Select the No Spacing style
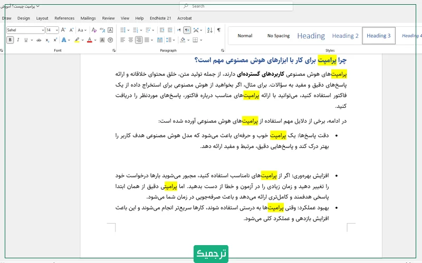422x263 pixels. pos(278,36)
